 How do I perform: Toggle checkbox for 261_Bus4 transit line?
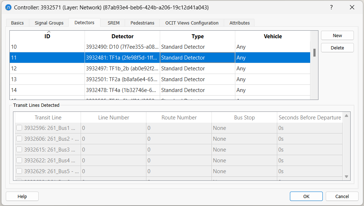(19, 161)
